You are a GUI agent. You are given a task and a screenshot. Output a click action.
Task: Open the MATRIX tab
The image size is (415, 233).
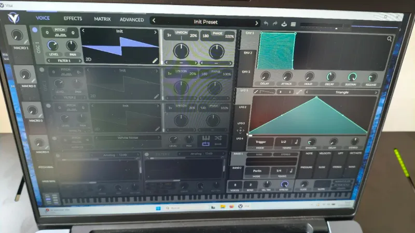102,19
